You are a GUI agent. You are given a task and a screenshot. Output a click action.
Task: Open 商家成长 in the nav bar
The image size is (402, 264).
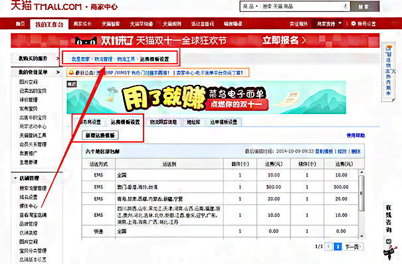pos(82,24)
